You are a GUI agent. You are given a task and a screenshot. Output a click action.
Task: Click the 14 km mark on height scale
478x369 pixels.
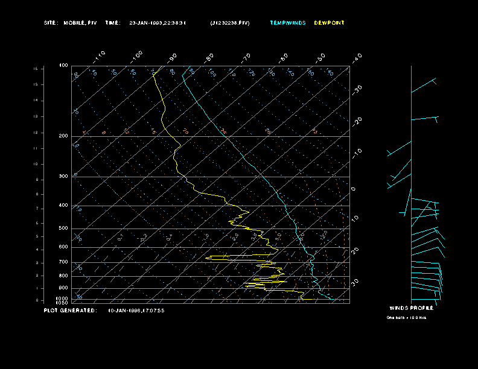[x=36, y=101]
